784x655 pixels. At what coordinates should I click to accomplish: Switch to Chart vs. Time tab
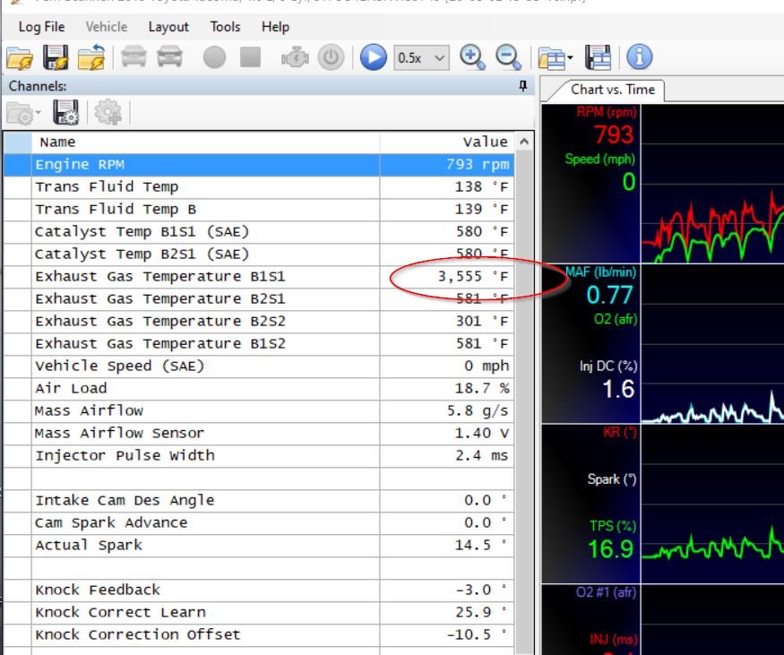[613, 90]
